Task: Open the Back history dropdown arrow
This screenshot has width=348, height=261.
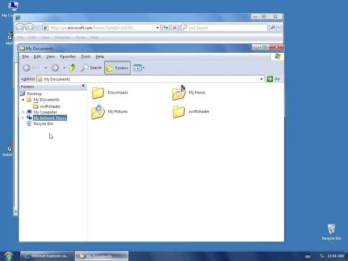Action: [46, 68]
